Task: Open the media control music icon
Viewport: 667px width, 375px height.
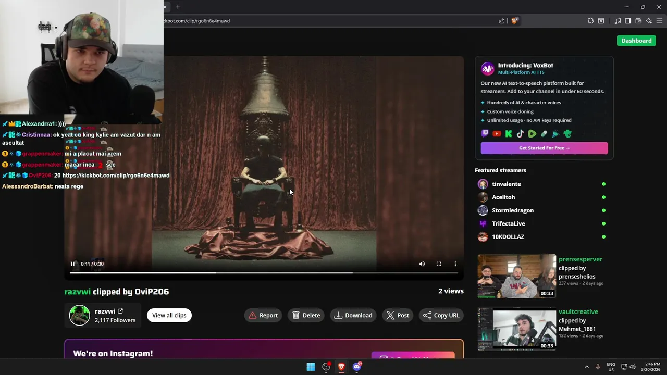Action: pos(618,21)
